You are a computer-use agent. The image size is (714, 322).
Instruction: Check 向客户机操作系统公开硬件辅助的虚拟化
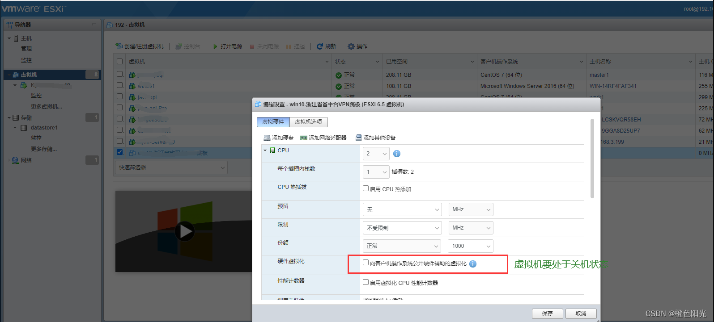(365, 263)
